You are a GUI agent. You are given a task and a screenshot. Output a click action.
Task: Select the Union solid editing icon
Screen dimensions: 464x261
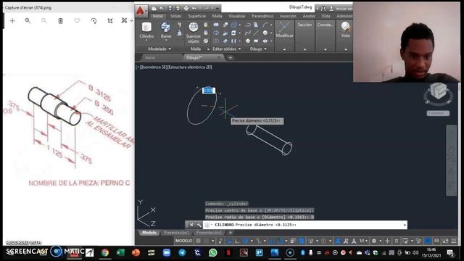216,25
